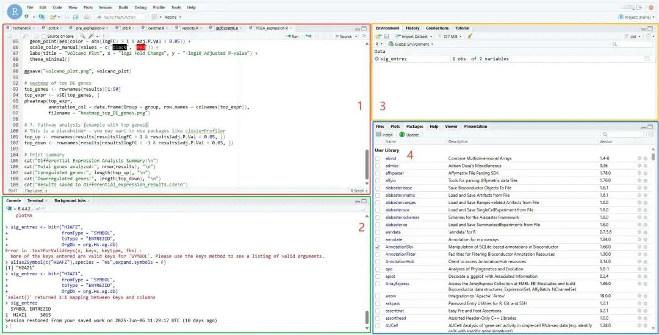The image size is (659, 335).
Task: Click the Open existing file folder icon
Action: coord(52,17)
